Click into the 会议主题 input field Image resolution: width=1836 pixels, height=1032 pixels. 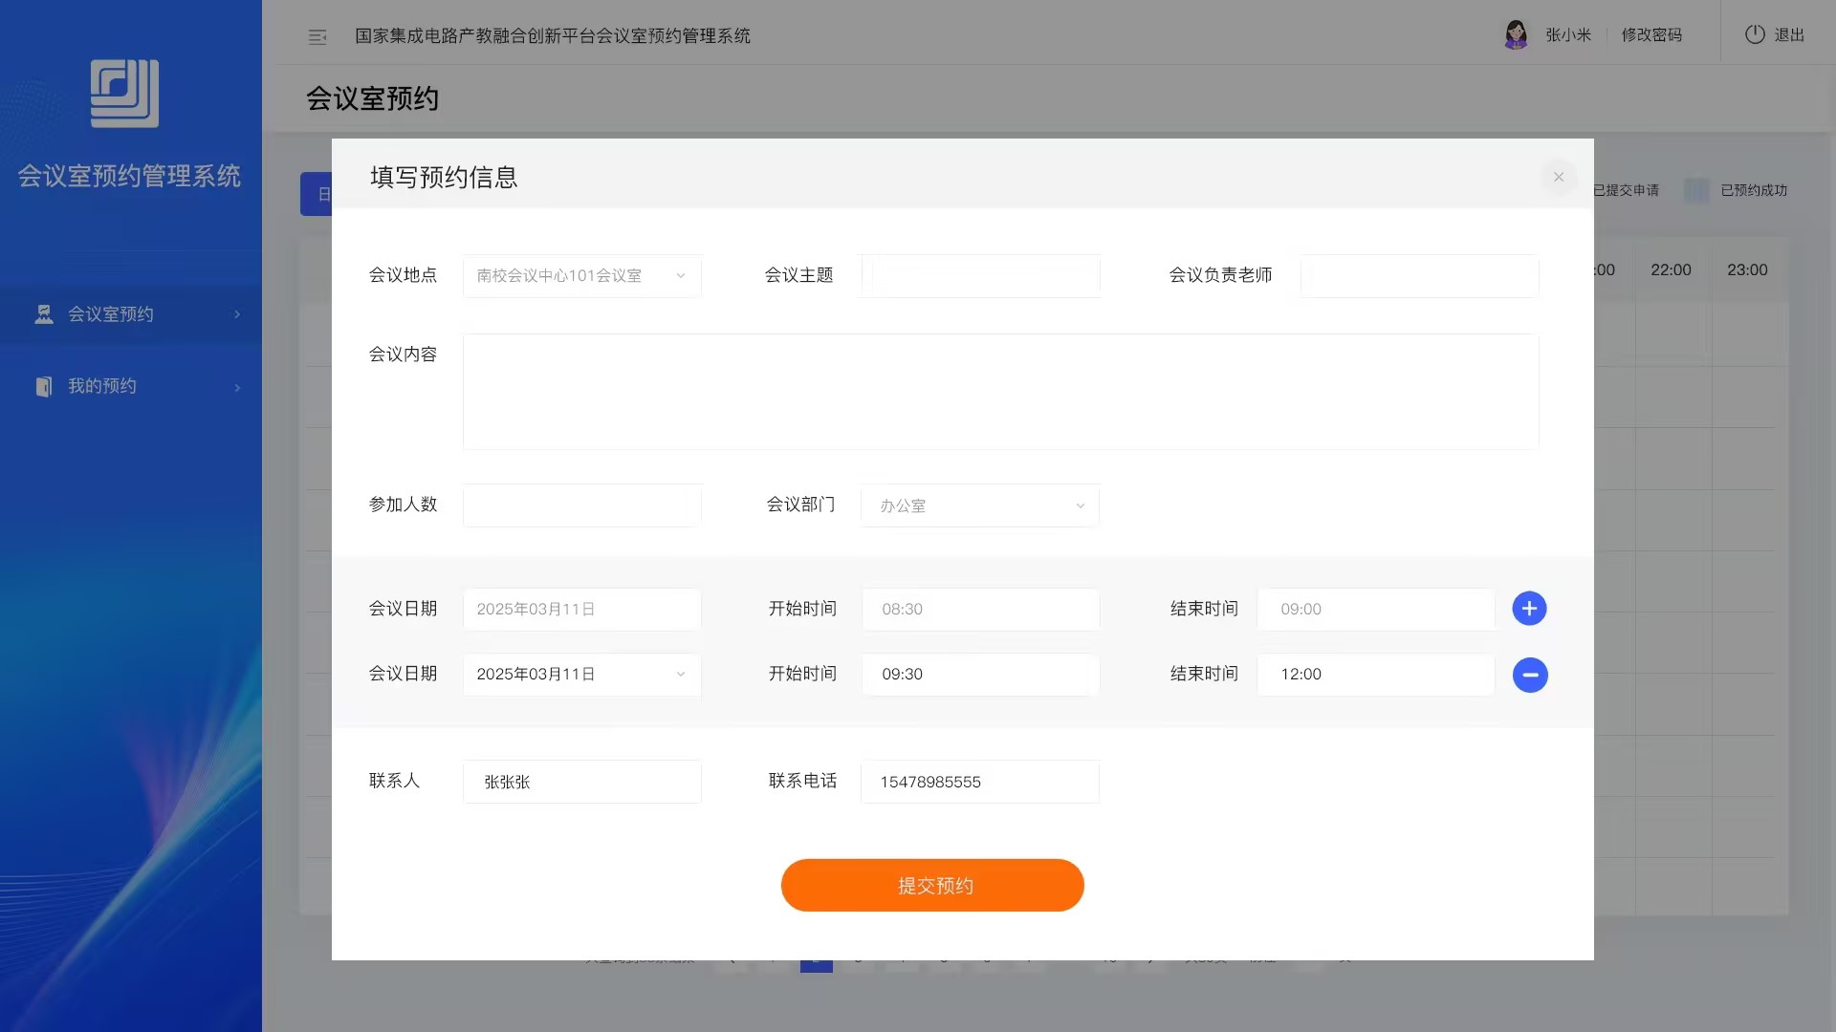click(x=980, y=276)
